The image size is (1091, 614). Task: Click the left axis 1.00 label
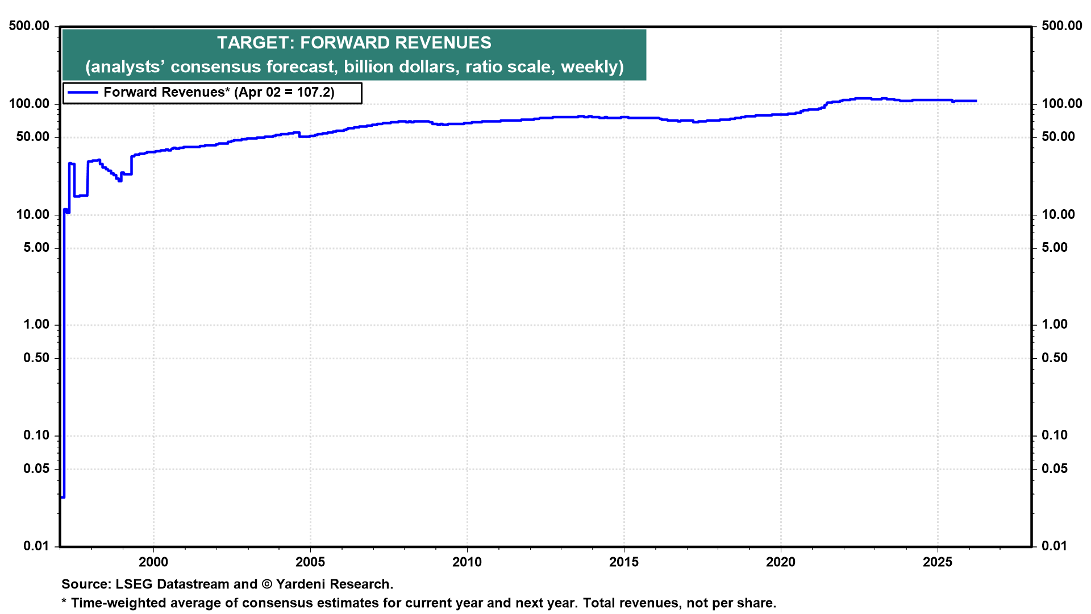36,325
